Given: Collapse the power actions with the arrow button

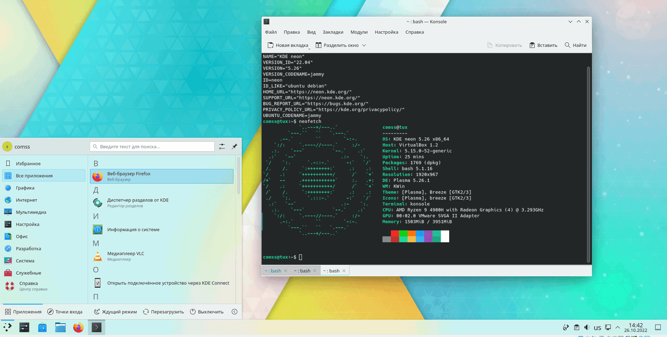Looking at the screenshot, I should 234,312.
